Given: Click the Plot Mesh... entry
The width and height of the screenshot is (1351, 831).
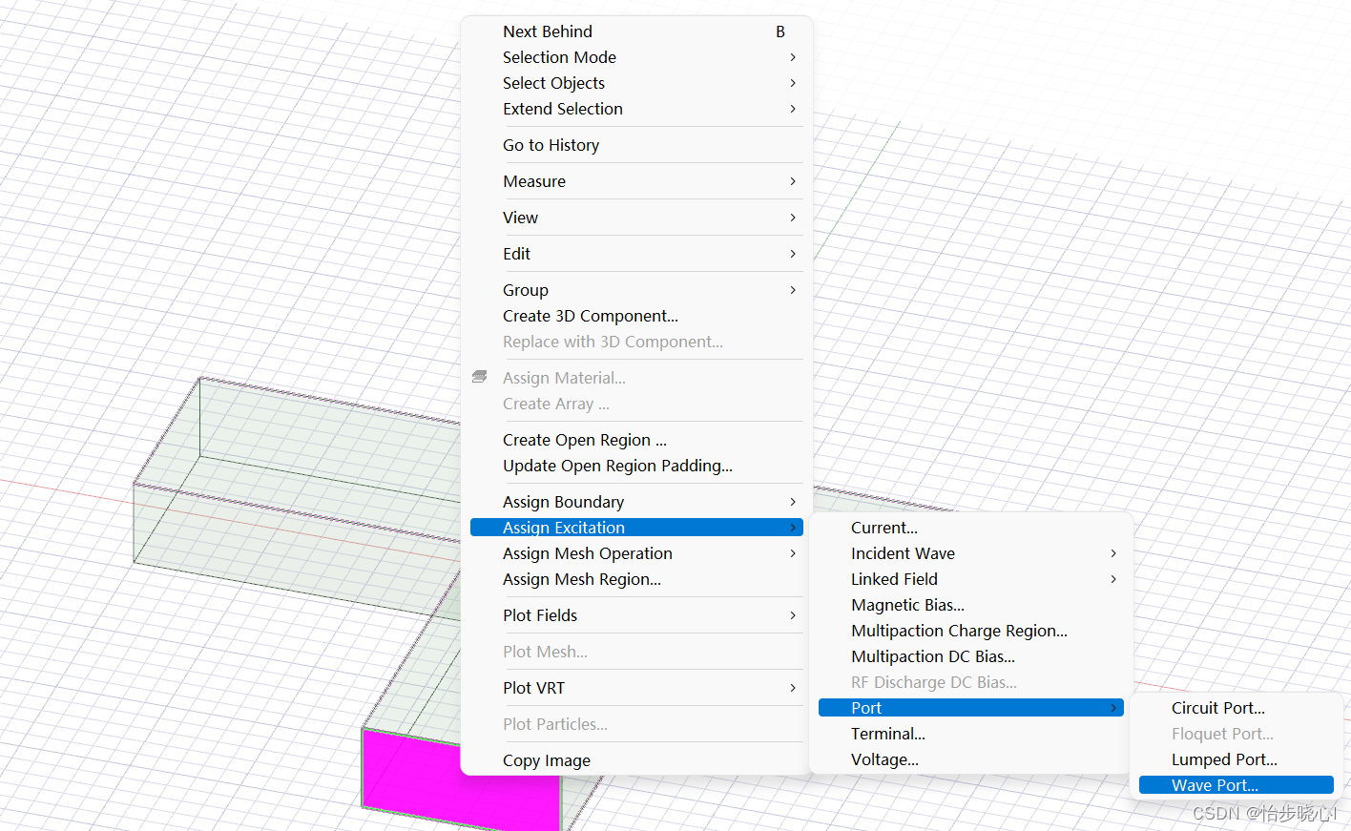Looking at the screenshot, I should (x=636, y=652).
